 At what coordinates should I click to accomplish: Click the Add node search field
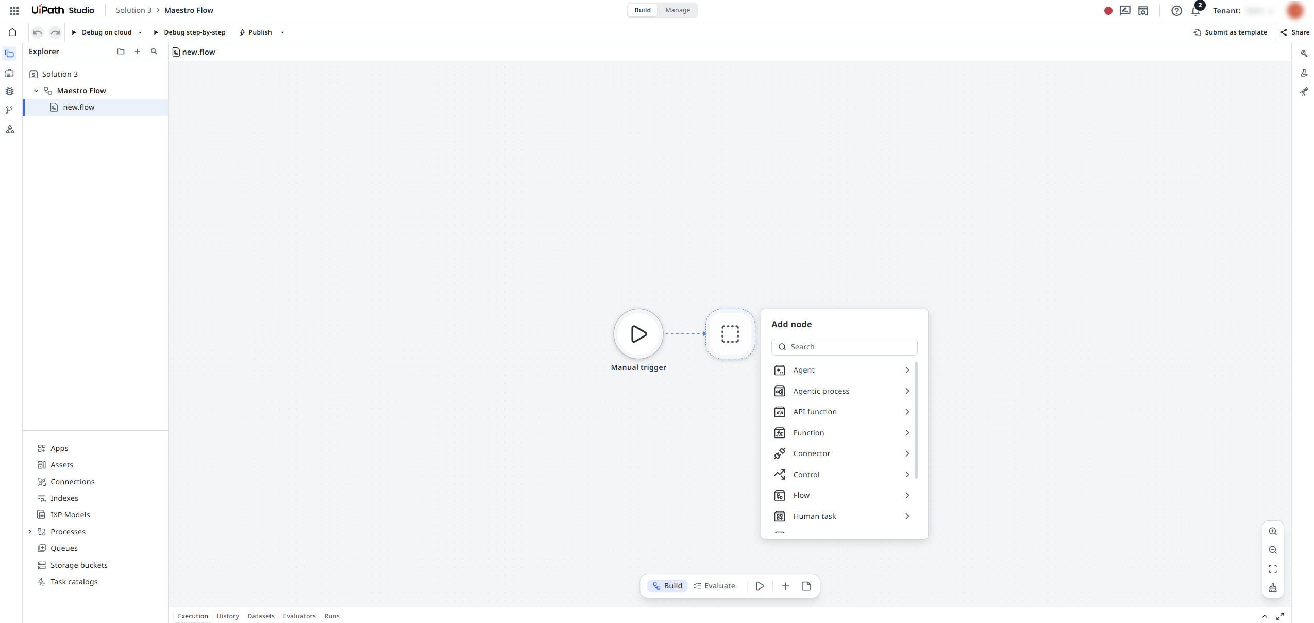pos(845,347)
